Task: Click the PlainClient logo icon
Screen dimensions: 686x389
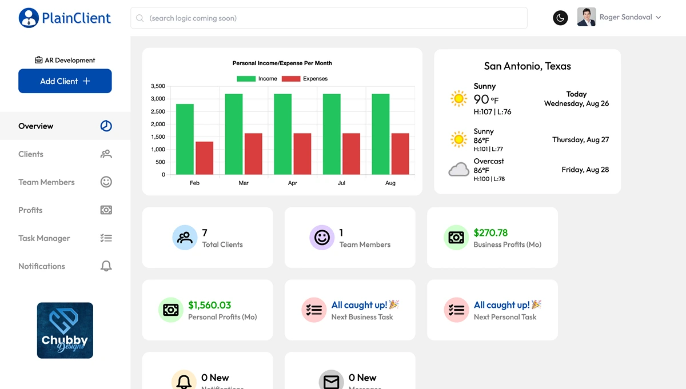Action: 29,18
